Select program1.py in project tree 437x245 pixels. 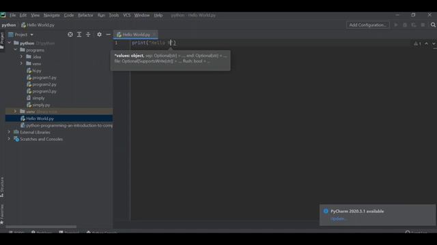tap(44, 78)
